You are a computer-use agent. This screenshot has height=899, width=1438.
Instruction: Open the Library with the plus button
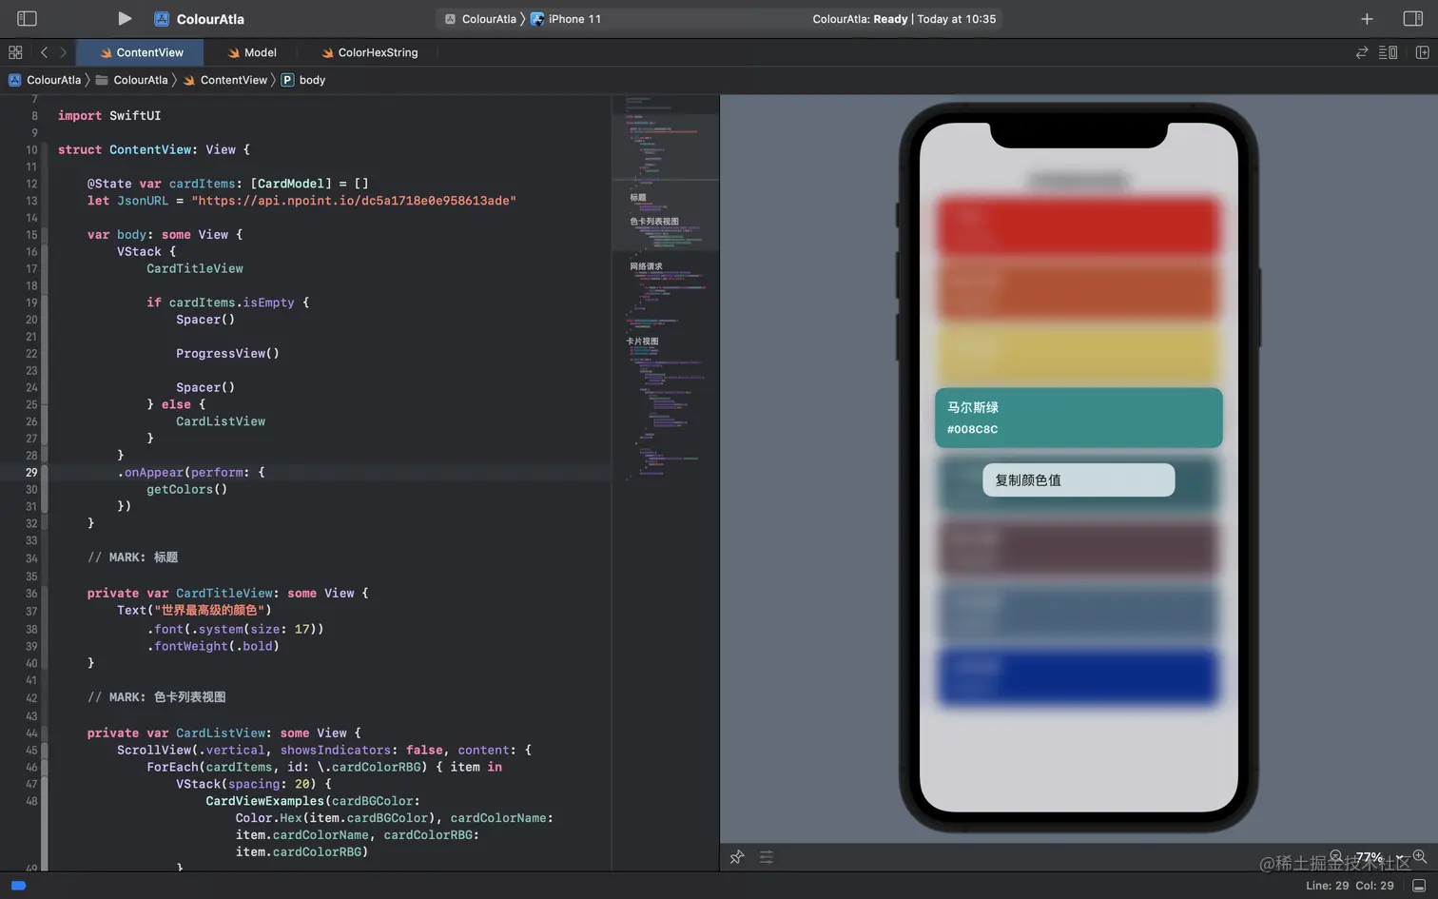pos(1367,19)
